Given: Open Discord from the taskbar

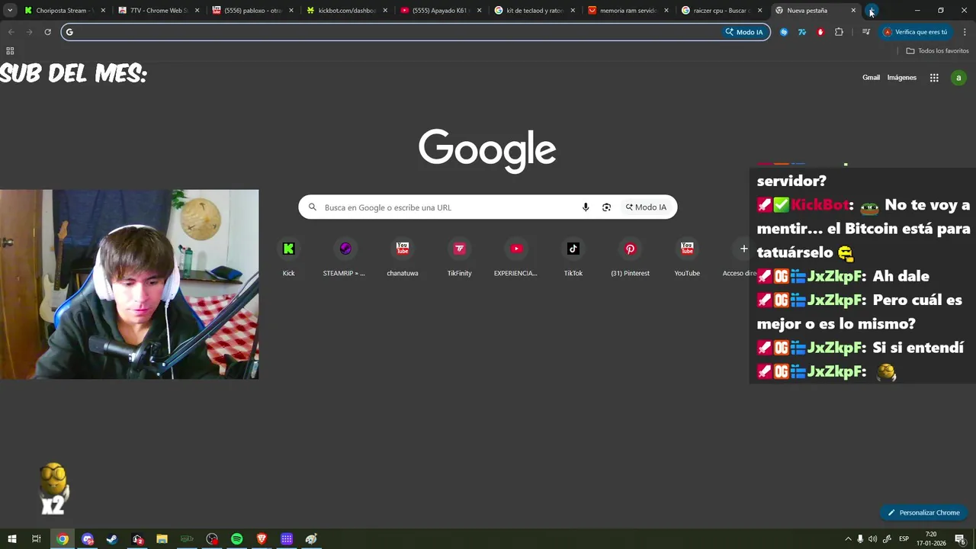Looking at the screenshot, I should [88, 539].
